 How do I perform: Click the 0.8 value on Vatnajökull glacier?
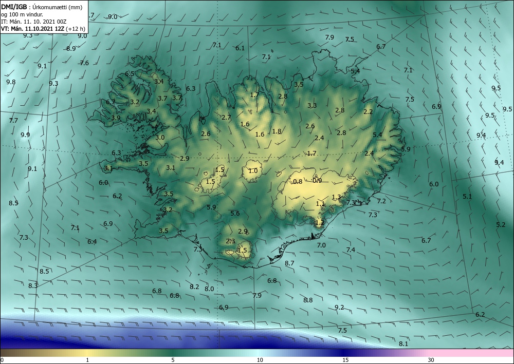coord(298,181)
